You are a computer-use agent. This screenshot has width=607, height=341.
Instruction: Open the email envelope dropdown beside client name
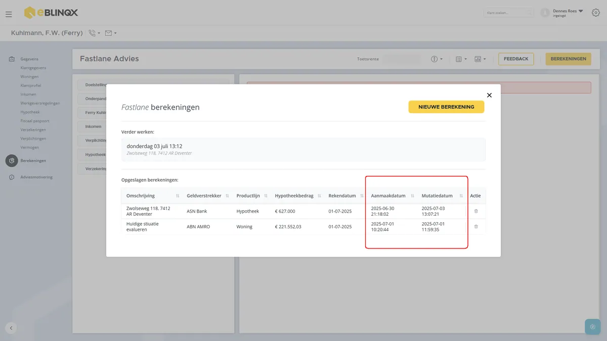pos(111,33)
